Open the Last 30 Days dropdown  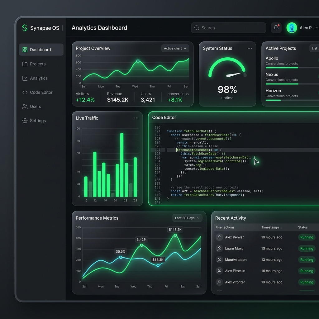click(x=187, y=218)
